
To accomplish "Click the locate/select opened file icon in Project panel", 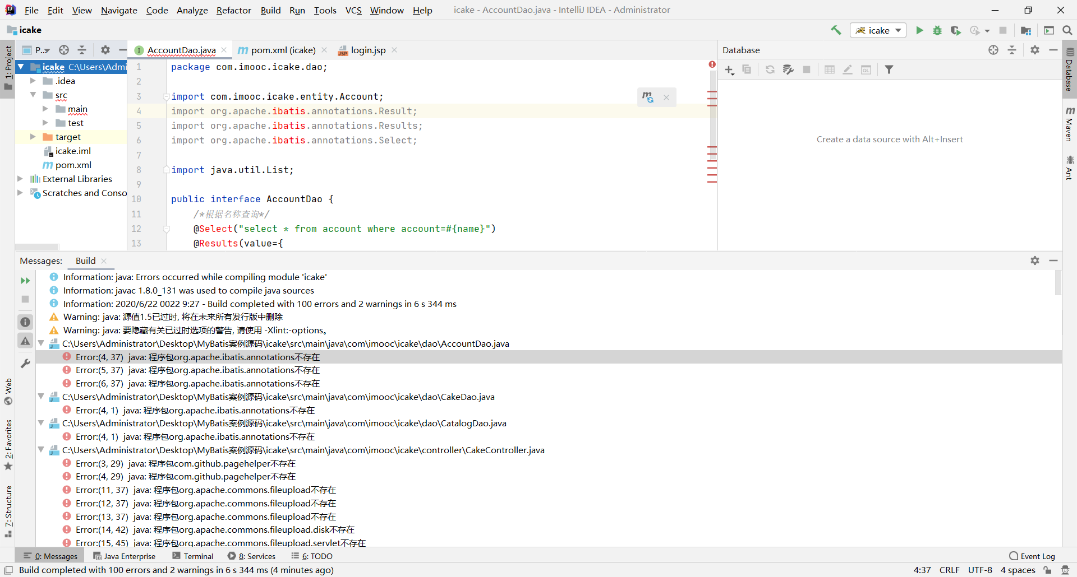I will pos(64,50).
